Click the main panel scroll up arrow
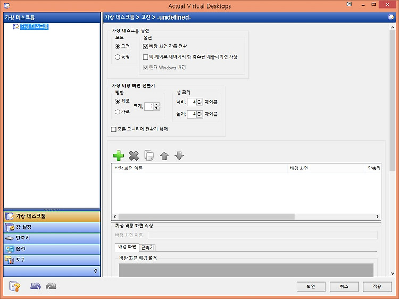 392,27
